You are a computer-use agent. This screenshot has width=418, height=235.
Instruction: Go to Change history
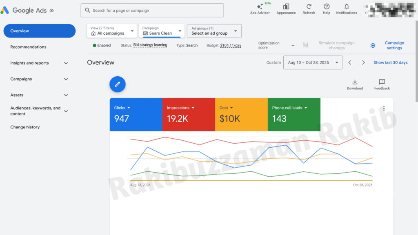click(25, 127)
